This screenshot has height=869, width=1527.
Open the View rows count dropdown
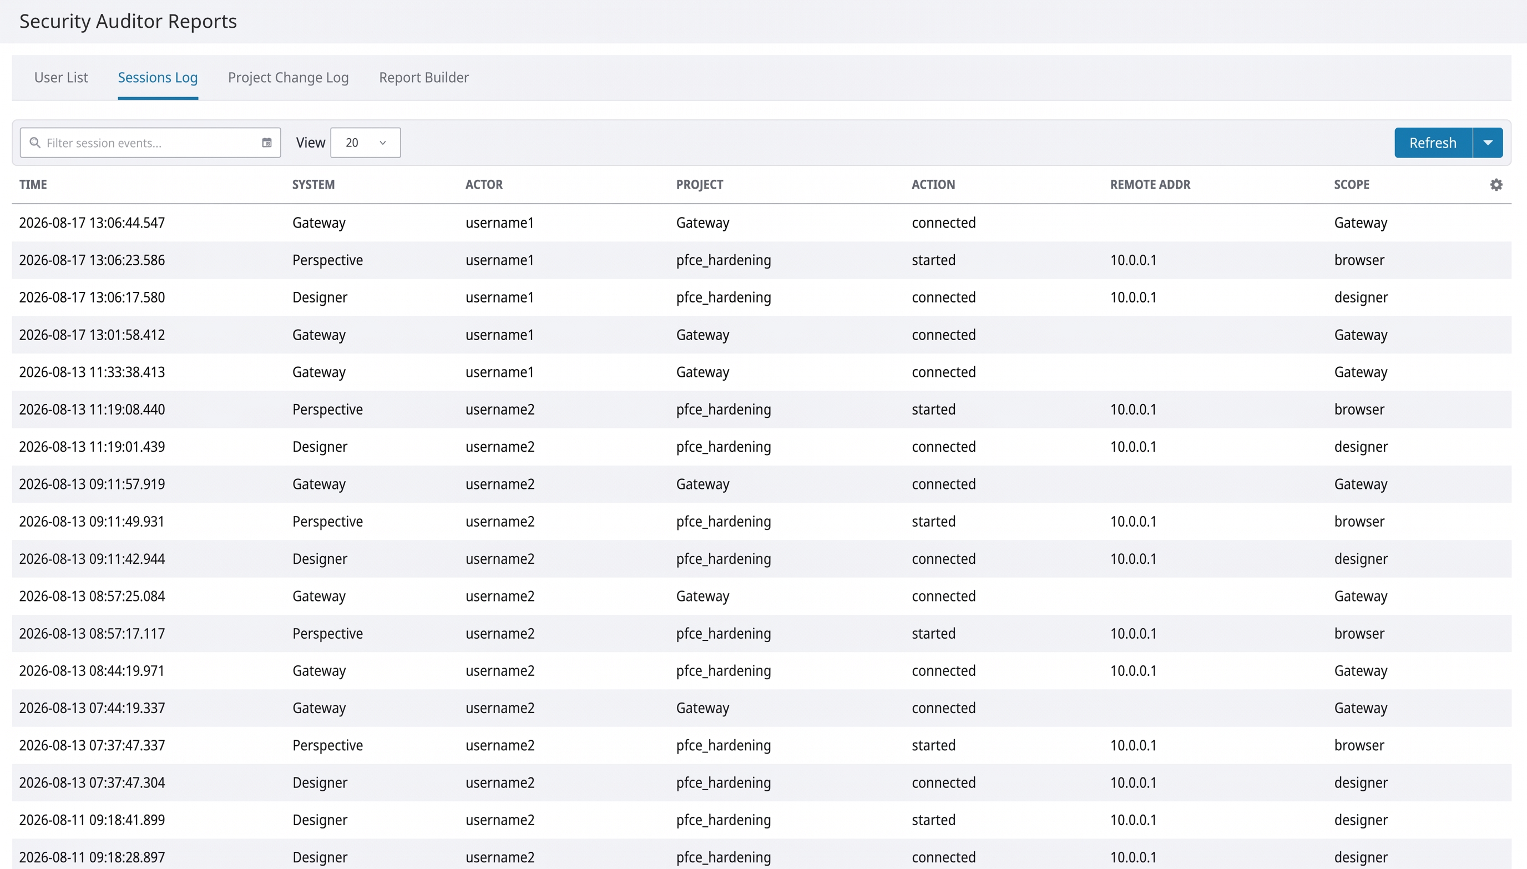pos(365,143)
